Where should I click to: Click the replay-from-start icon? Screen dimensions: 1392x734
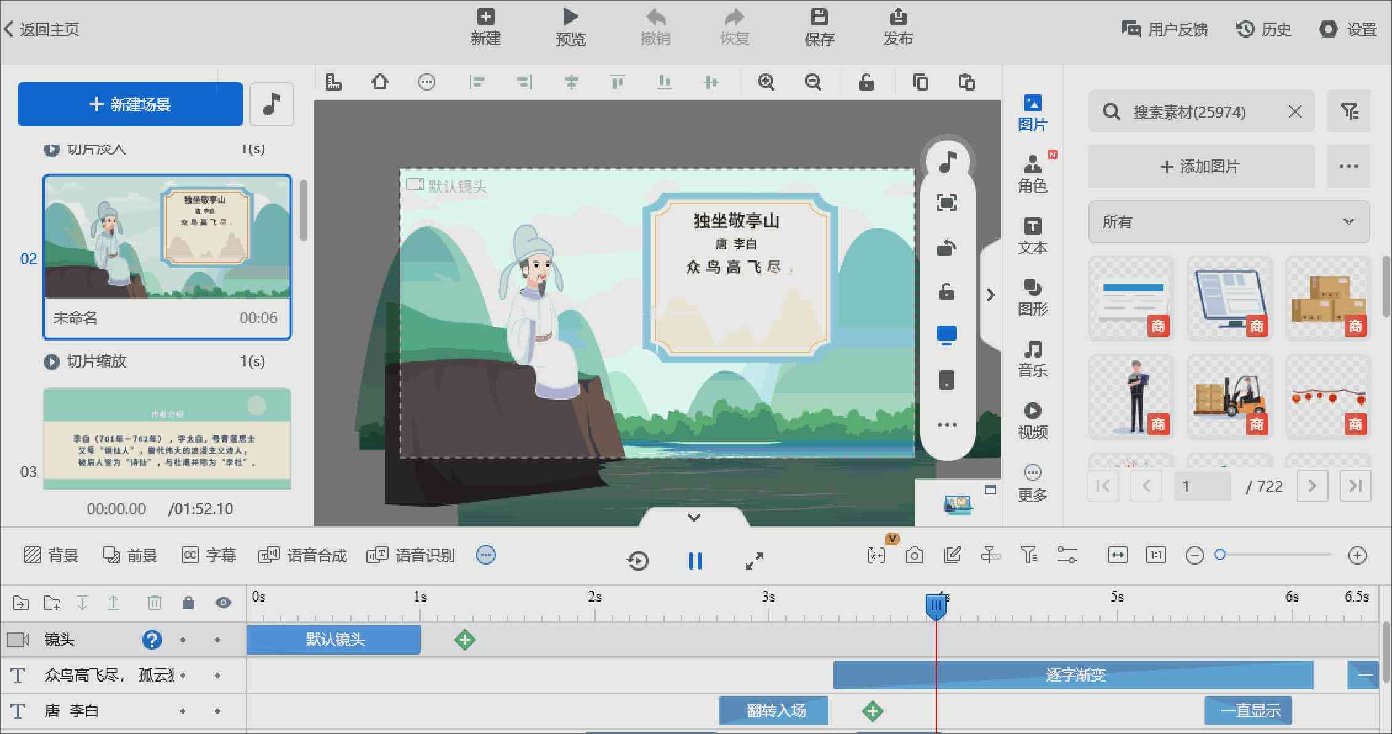[x=637, y=560]
